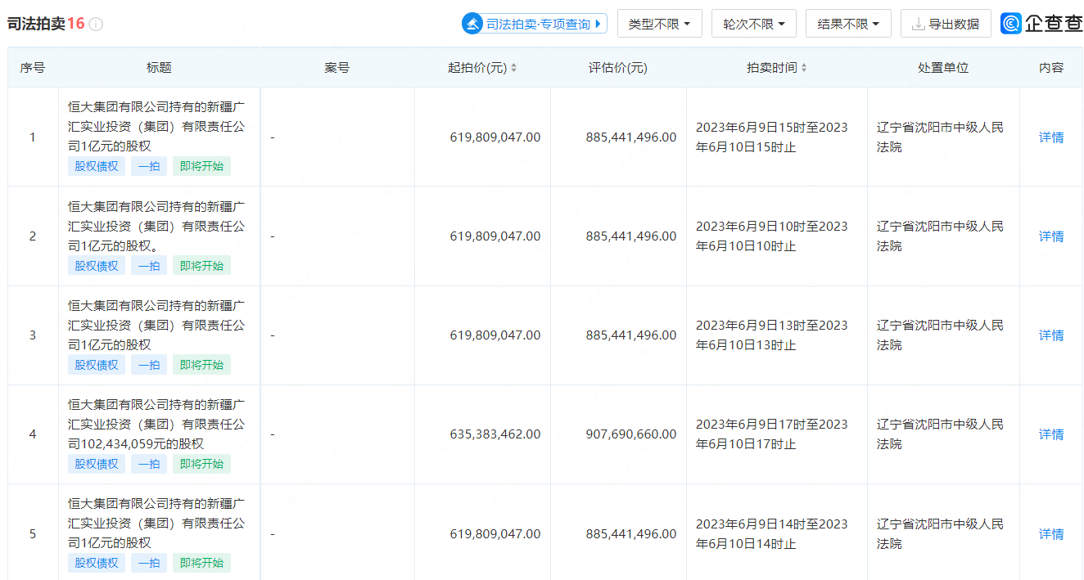Open 详情 link for row 1
1084x580 pixels.
click(1051, 137)
